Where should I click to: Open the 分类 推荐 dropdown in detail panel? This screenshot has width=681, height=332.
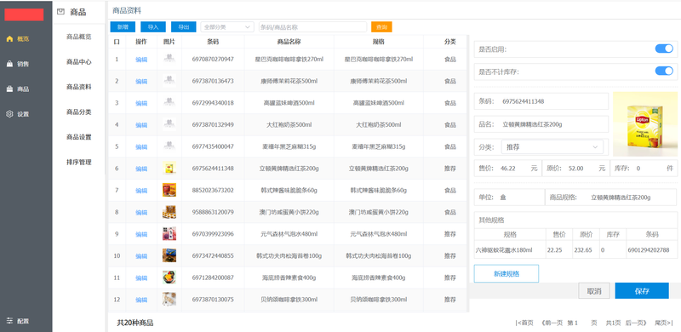tap(552, 147)
